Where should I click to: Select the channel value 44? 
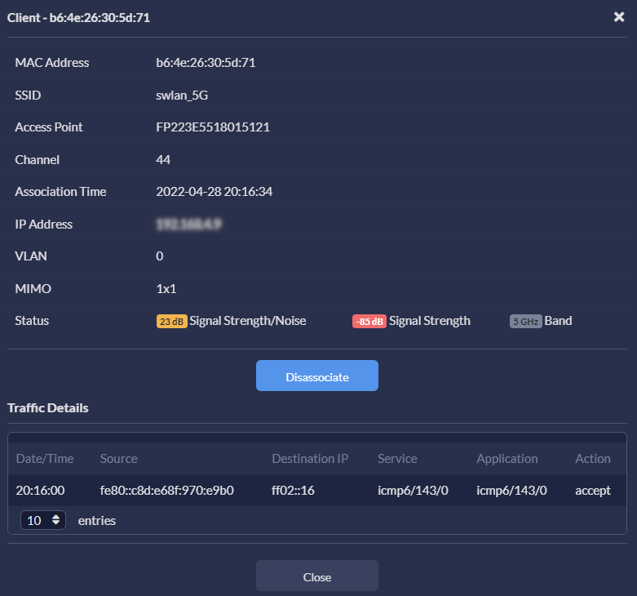click(163, 160)
